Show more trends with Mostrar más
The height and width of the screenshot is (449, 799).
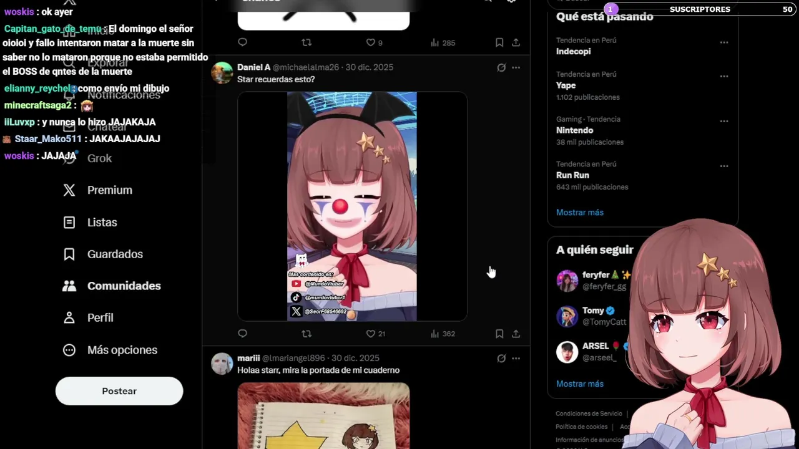coord(580,212)
